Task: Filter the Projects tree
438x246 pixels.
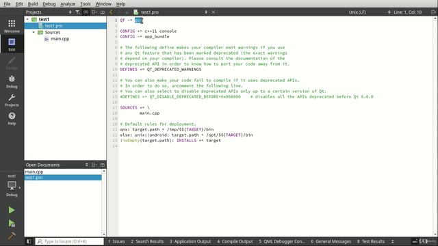Action: click(x=77, y=12)
